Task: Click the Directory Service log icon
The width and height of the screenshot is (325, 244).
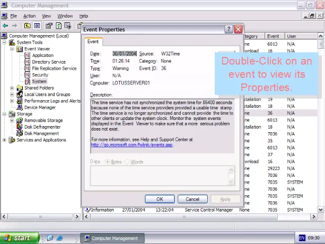Action: pyautogui.click(x=27, y=62)
